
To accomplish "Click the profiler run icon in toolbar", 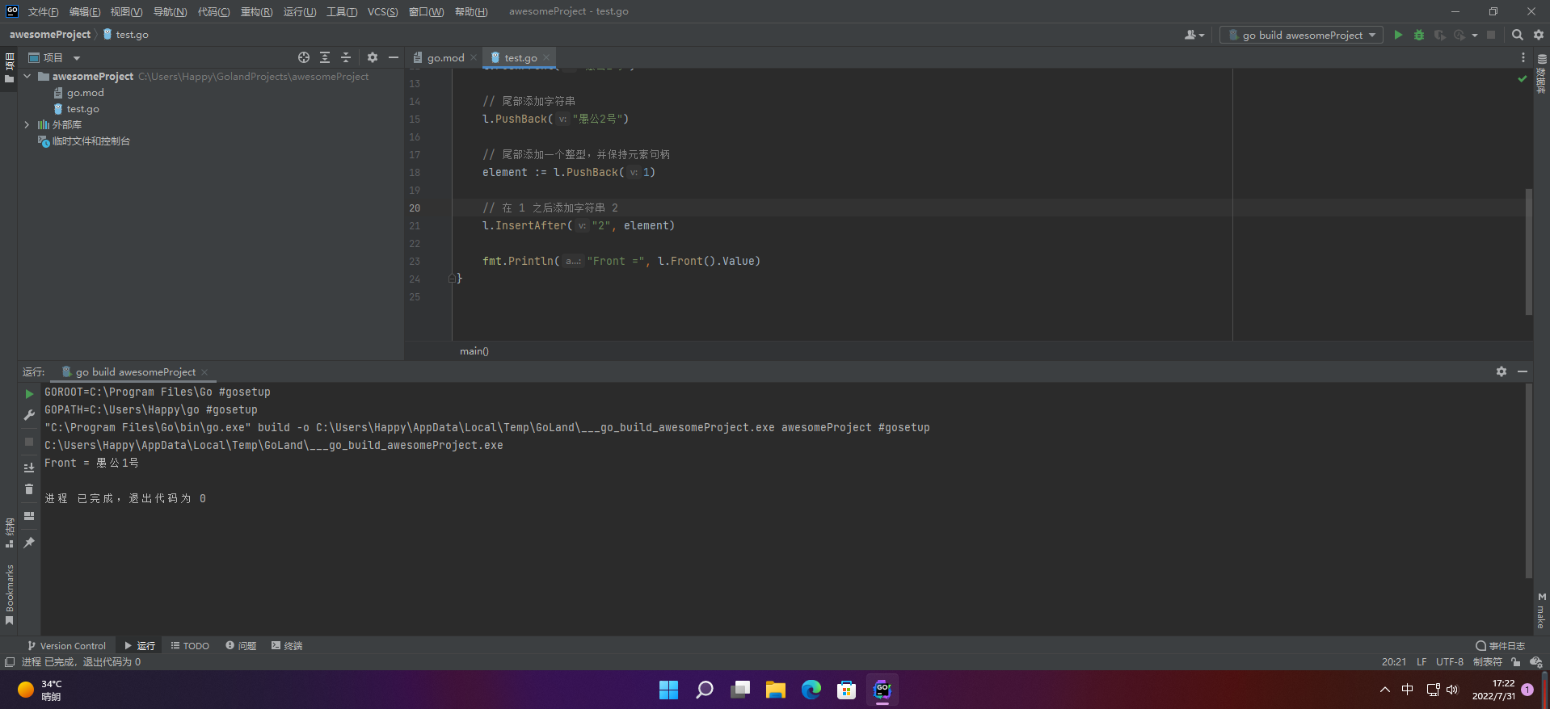I will click(1459, 35).
